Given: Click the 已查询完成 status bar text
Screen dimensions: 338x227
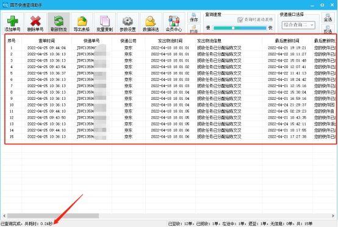Looking at the screenshot, I should (x=27, y=223).
